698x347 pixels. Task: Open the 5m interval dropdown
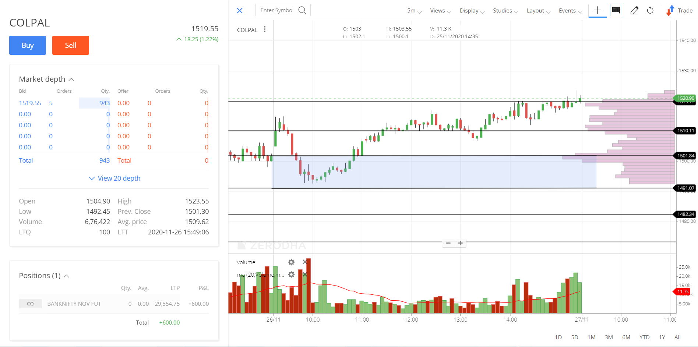(414, 11)
